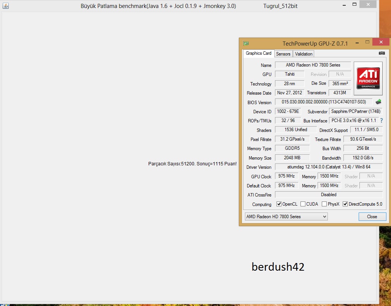The width and height of the screenshot is (391, 306).
Task: Click the Default Clock field 975 MHz
Action: coord(286,186)
